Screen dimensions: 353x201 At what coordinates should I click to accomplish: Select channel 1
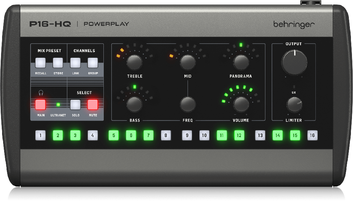click(40, 135)
